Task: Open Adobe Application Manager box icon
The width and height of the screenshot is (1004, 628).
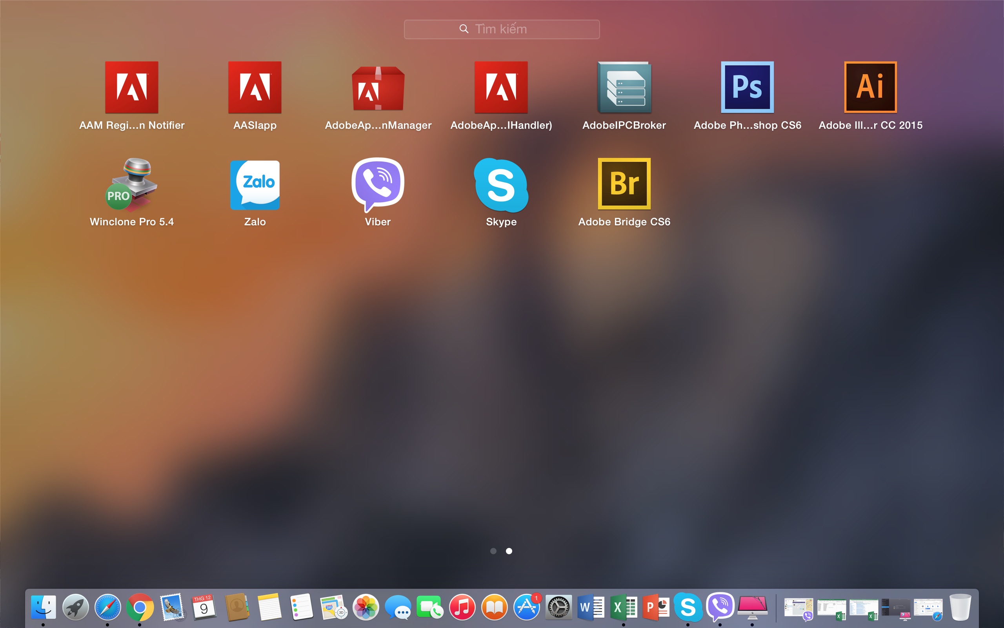Action: [378, 88]
